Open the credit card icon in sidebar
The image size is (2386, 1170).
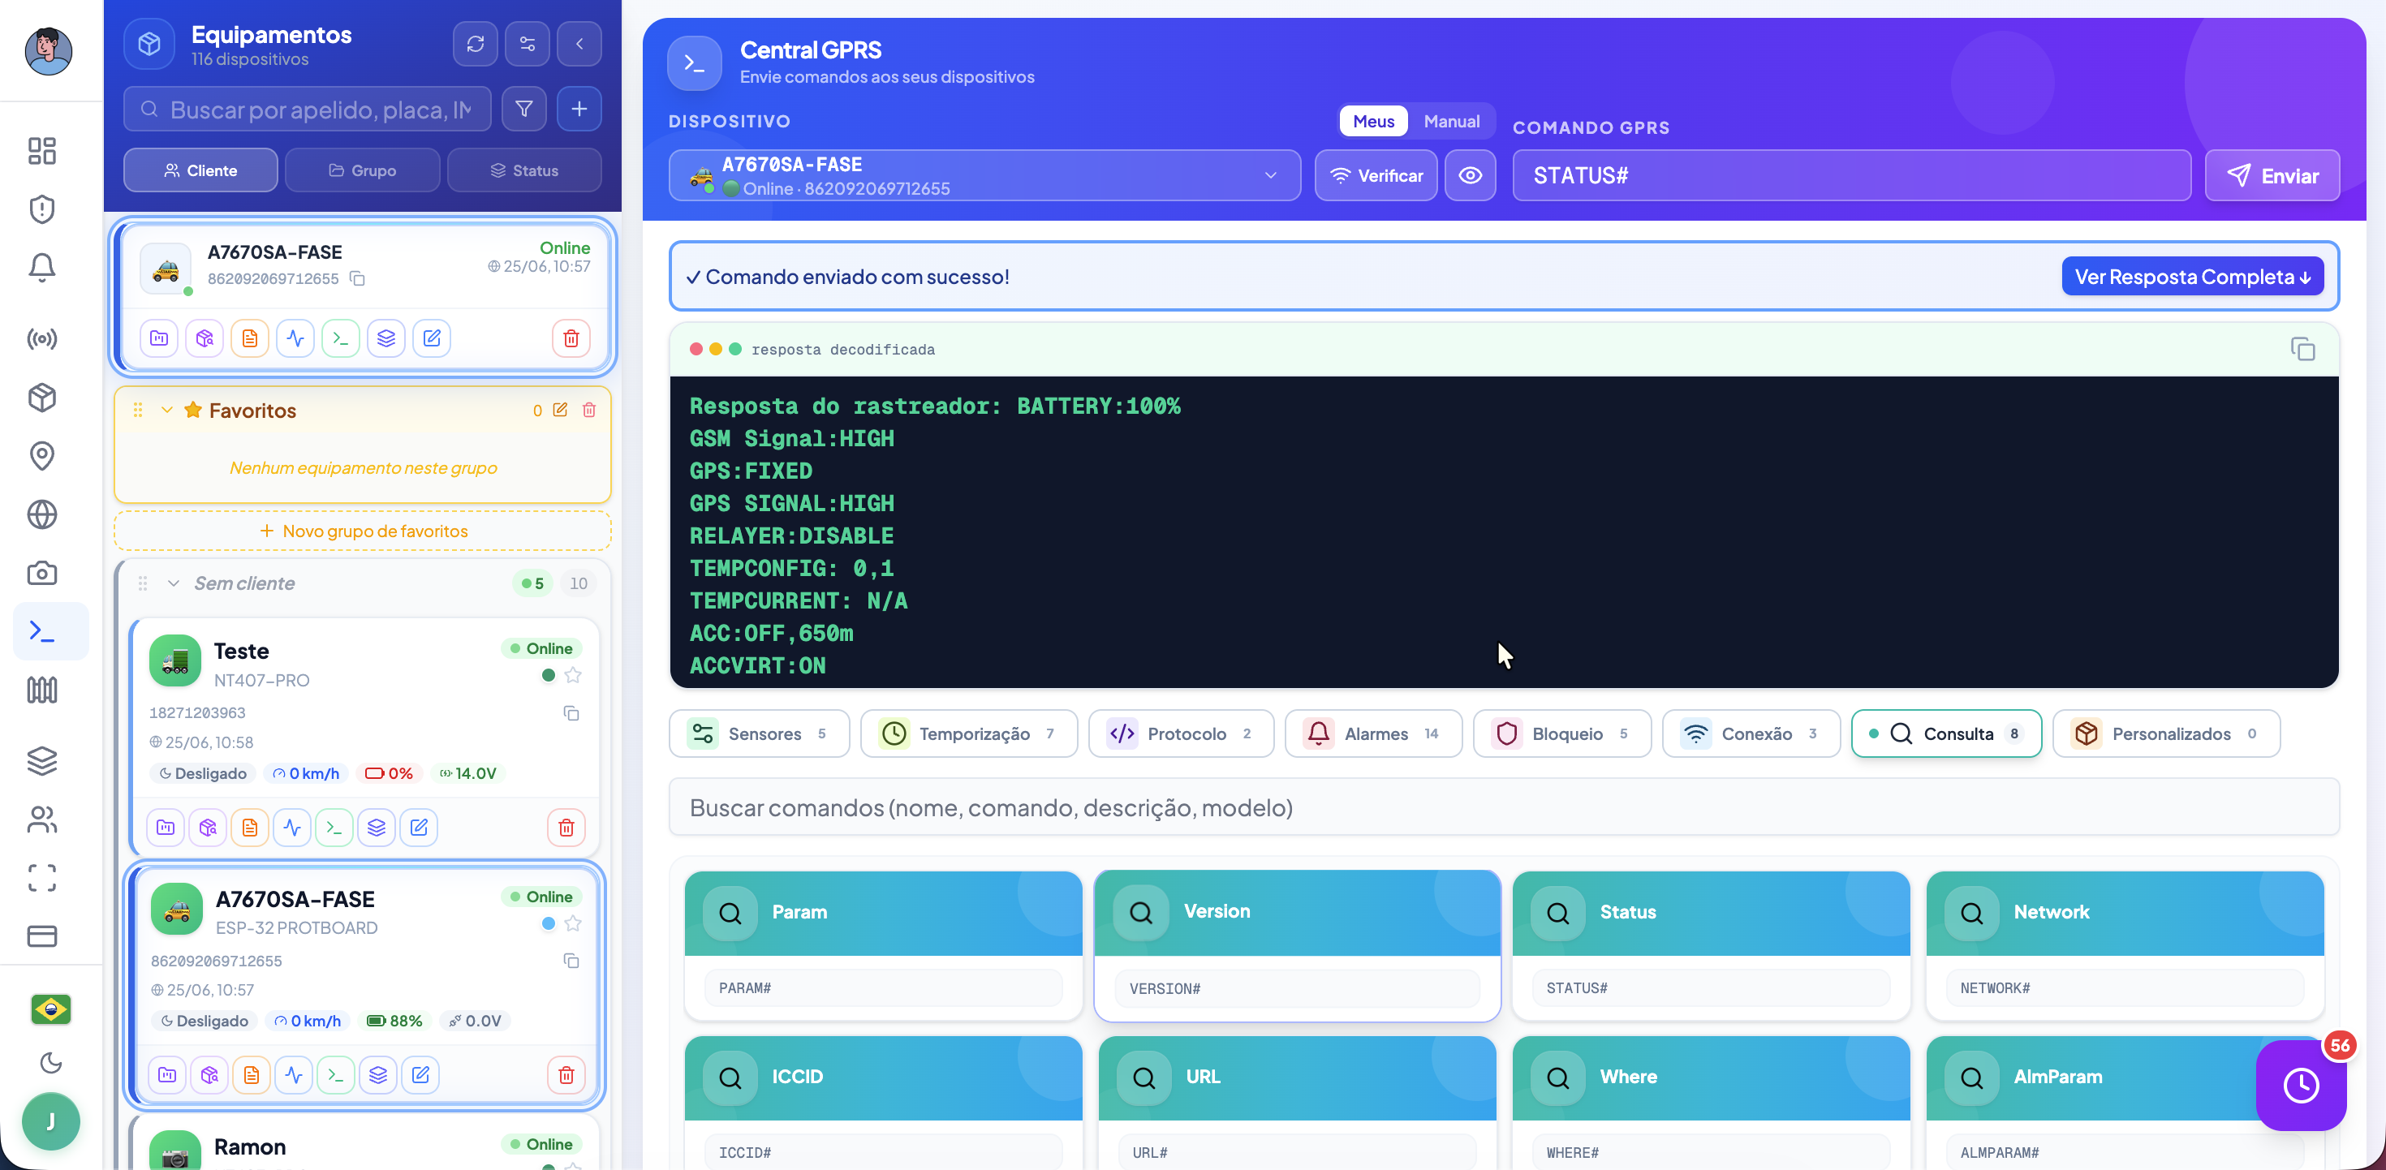pos(41,936)
